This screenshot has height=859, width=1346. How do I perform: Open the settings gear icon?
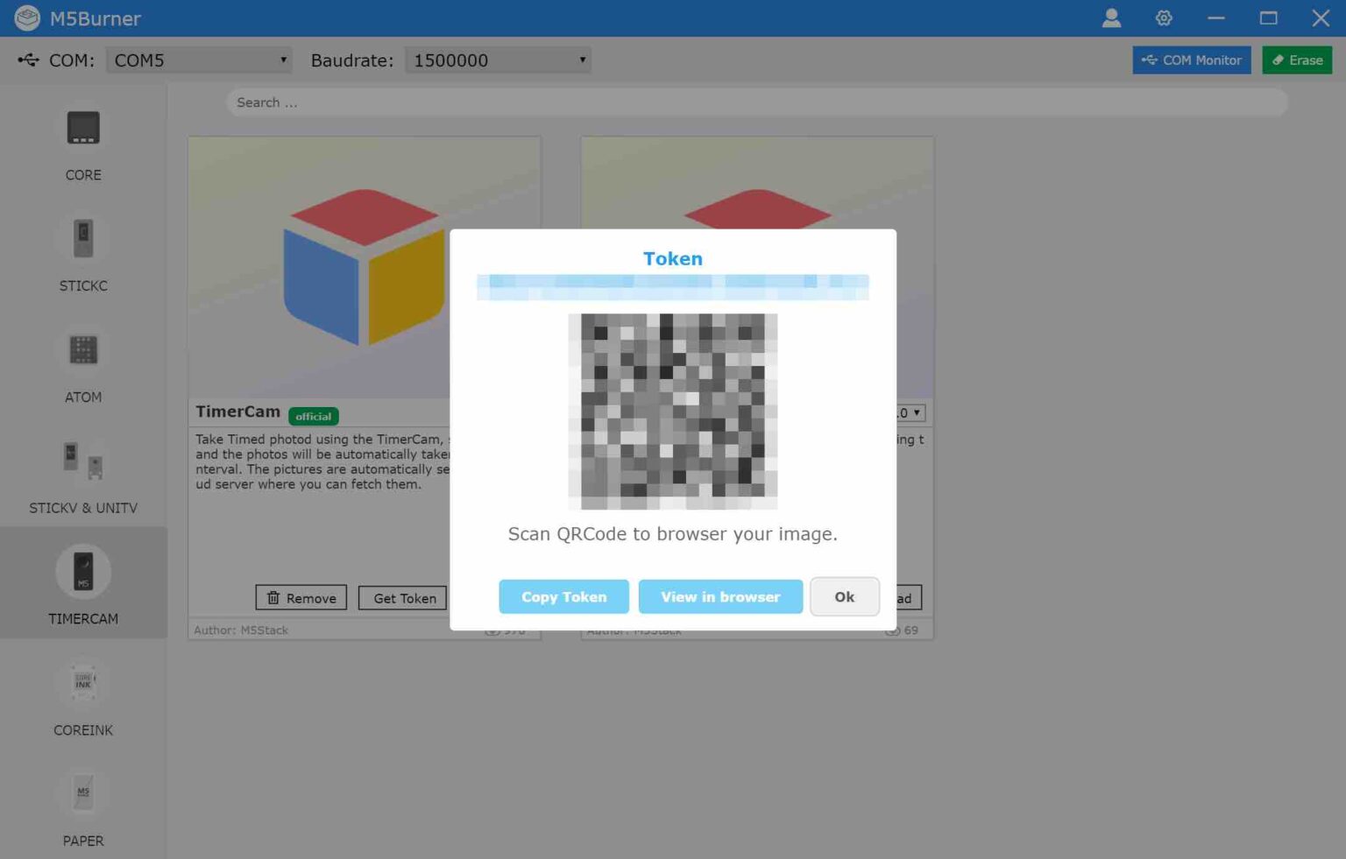(x=1164, y=18)
